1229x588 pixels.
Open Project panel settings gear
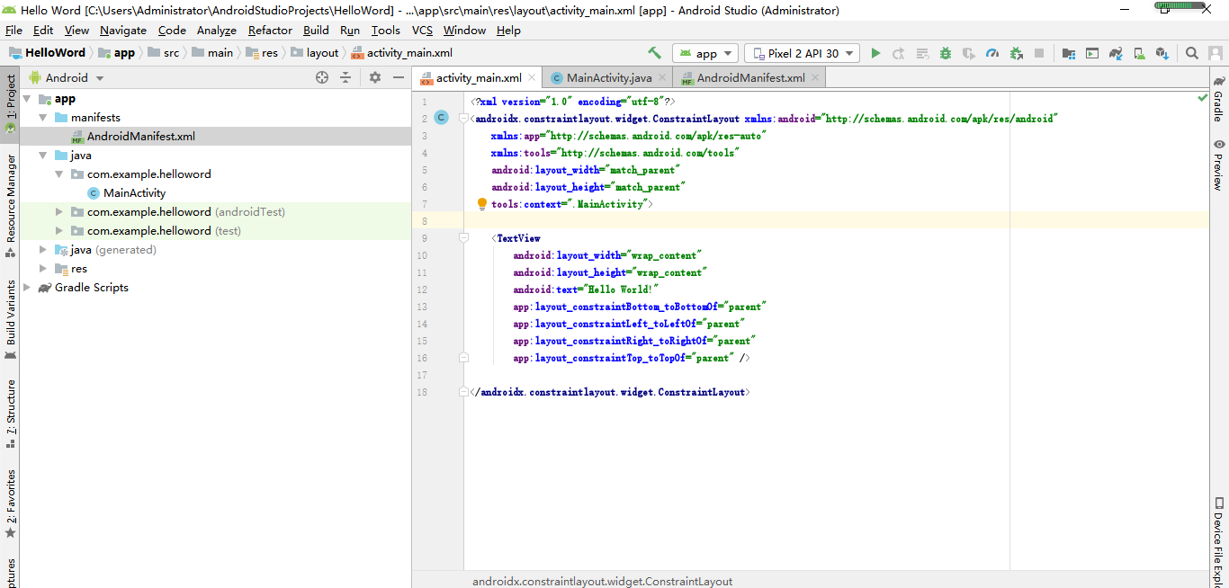click(375, 77)
